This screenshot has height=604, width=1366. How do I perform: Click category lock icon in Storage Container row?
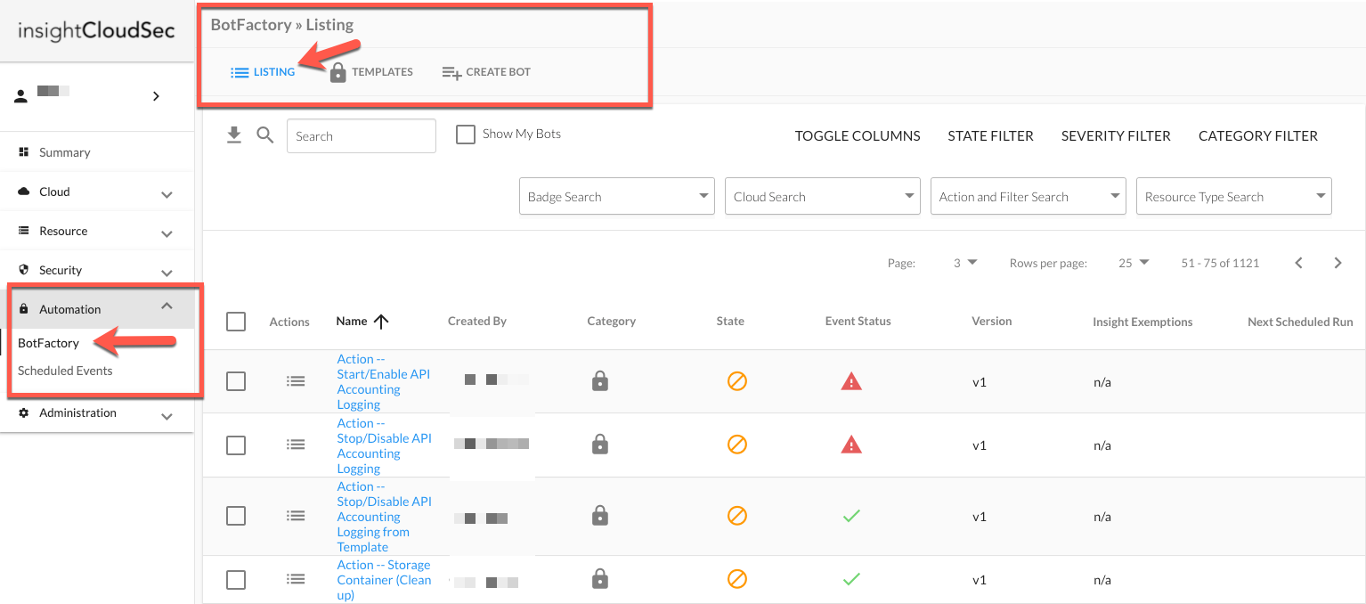pyautogui.click(x=600, y=579)
